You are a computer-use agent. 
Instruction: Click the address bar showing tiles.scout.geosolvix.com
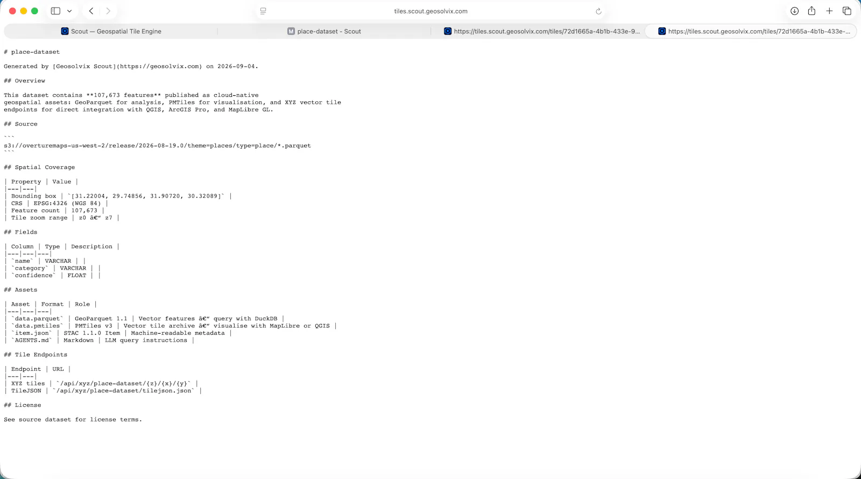click(x=430, y=11)
